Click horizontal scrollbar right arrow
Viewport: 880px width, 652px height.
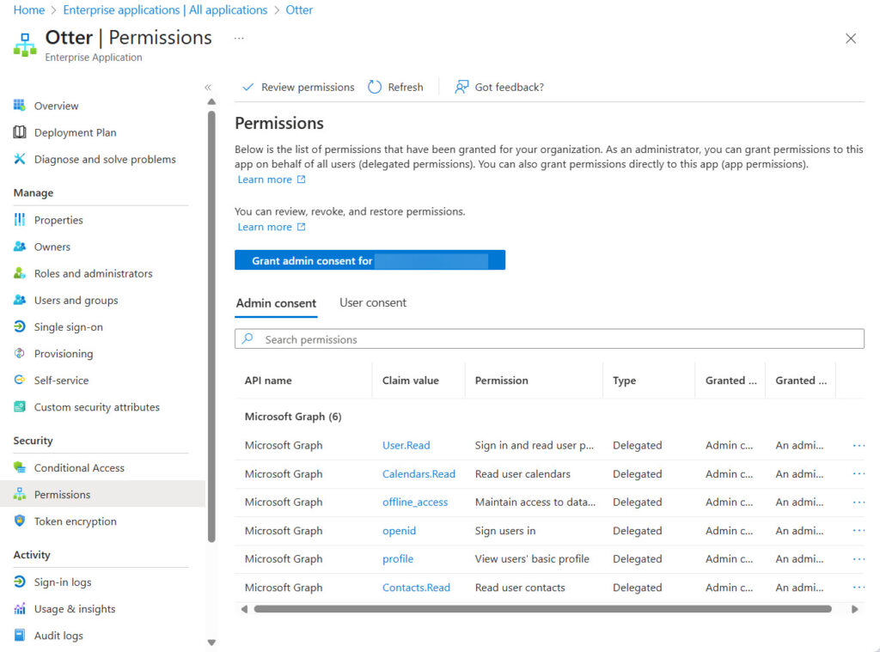[855, 609]
